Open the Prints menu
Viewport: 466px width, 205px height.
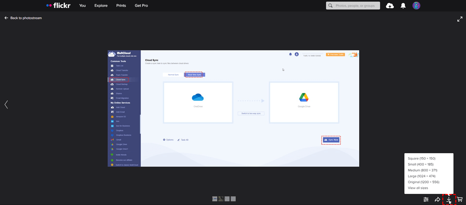(x=121, y=6)
